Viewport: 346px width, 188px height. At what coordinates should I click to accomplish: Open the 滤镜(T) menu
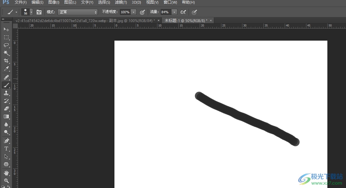(121, 2)
